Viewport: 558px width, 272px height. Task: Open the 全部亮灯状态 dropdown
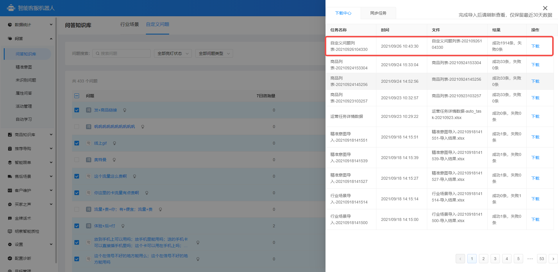click(173, 53)
